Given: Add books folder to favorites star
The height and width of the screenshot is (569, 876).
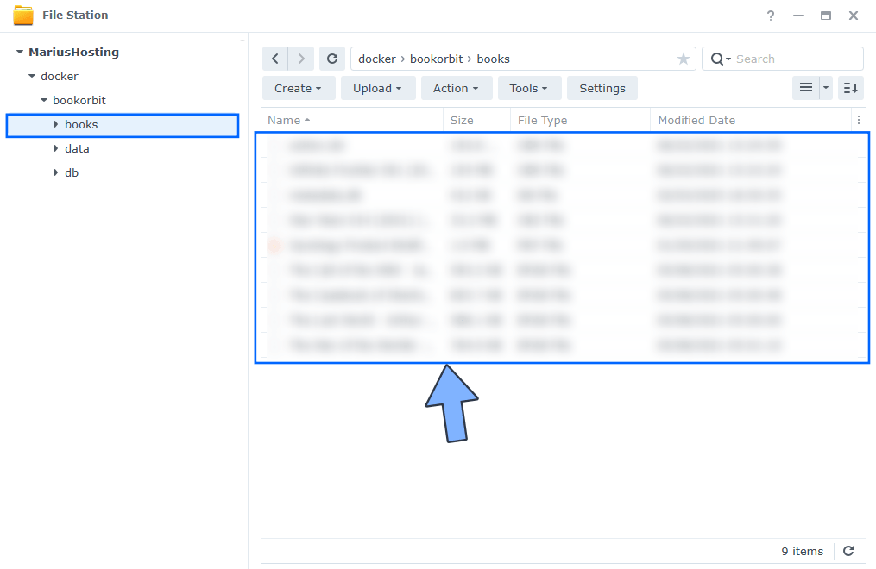Looking at the screenshot, I should pos(683,59).
